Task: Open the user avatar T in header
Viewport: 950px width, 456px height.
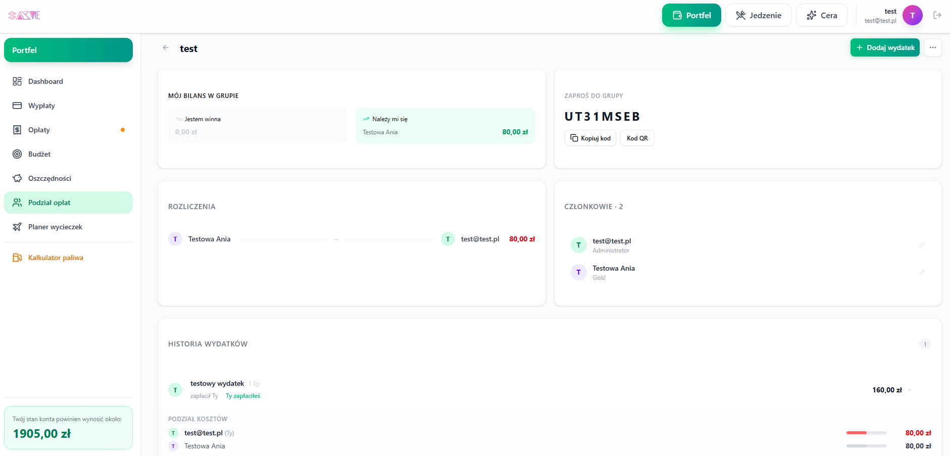Action: 912,15
